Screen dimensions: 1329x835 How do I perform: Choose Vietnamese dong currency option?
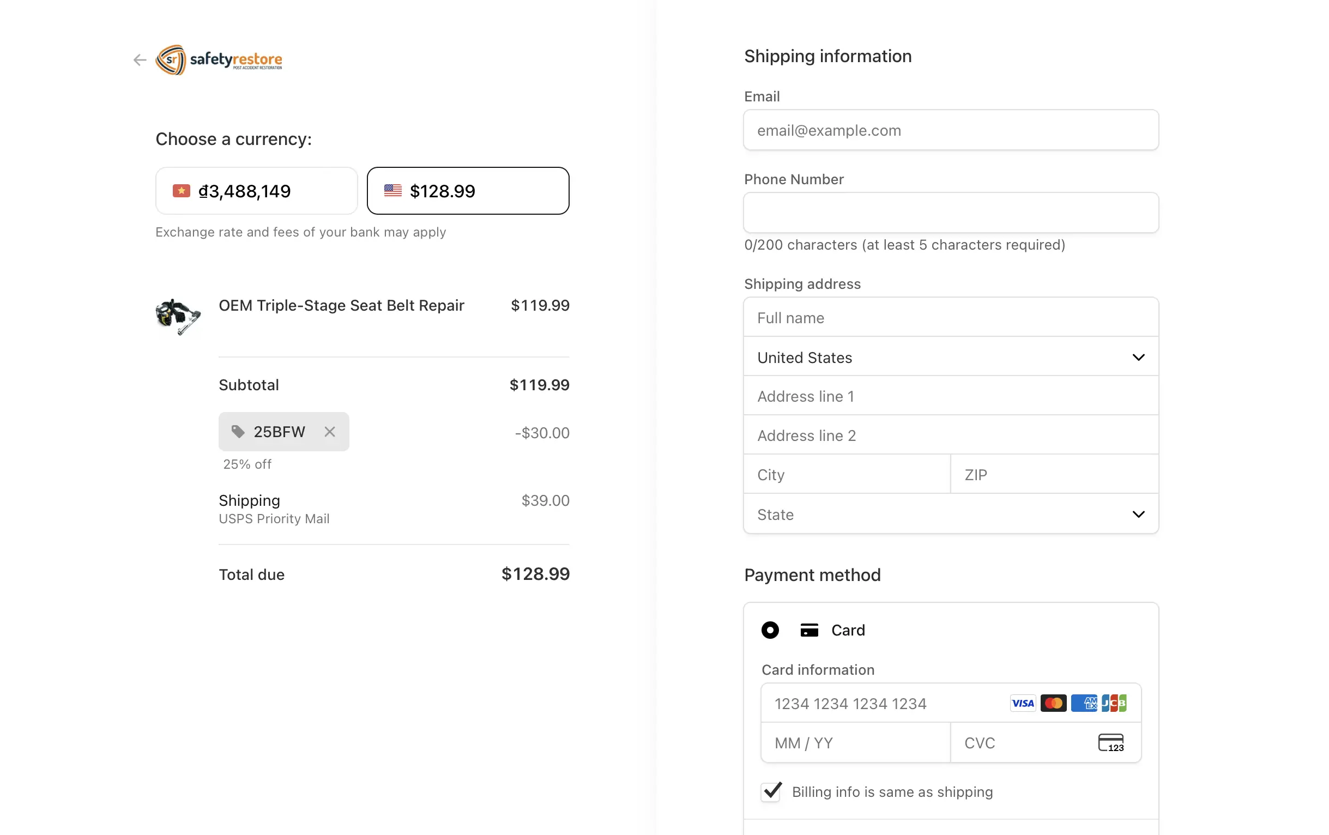pos(257,191)
